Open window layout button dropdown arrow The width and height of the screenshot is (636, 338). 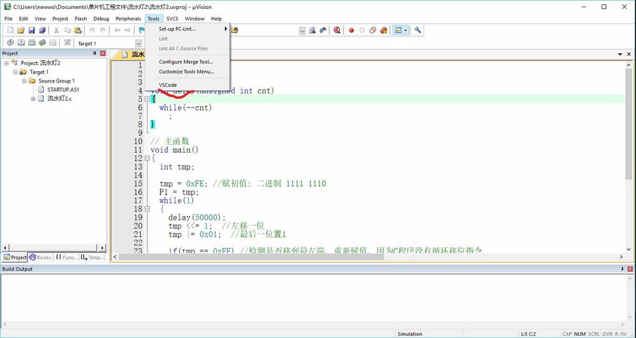coord(405,30)
